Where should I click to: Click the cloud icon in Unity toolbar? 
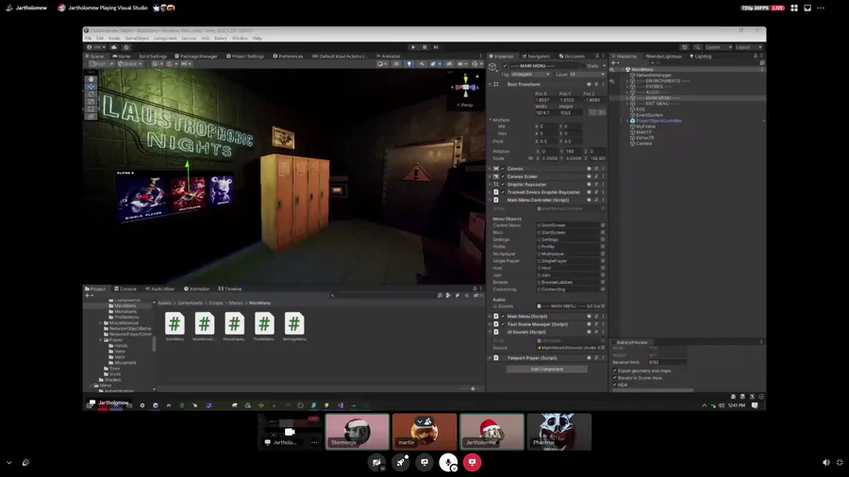pos(114,47)
